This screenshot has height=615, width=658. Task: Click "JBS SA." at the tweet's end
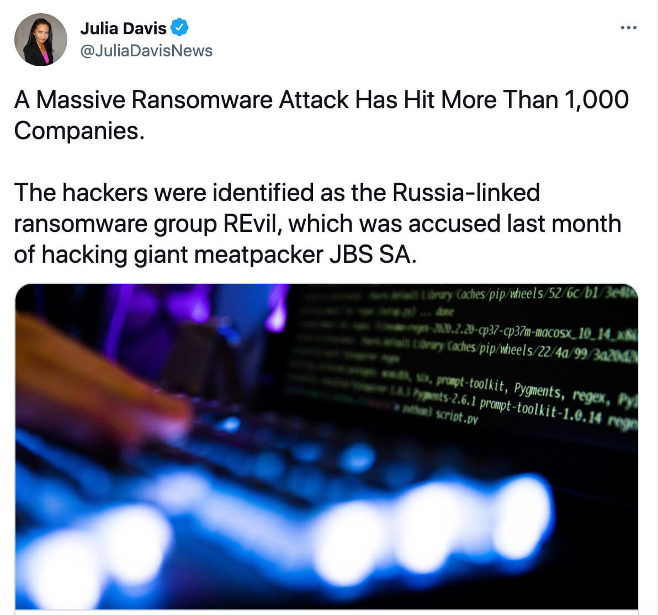[373, 255]
